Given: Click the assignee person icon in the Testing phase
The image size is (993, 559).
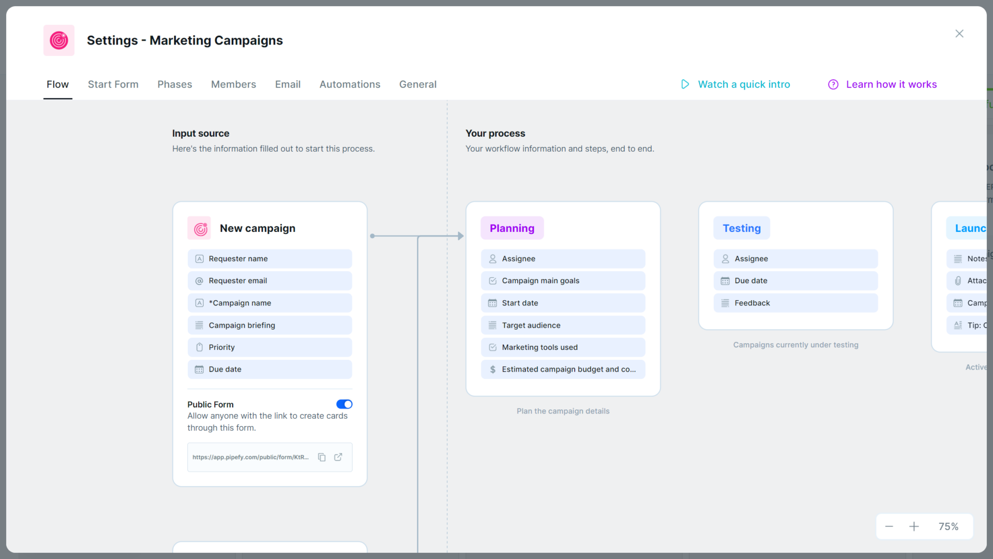Looking at the screenshot, I should pos(726,258).
